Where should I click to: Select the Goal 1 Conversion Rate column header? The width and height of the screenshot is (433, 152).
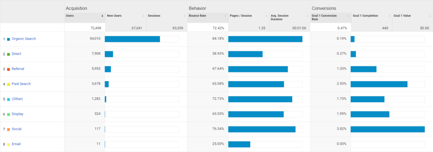tap(331, 18)
